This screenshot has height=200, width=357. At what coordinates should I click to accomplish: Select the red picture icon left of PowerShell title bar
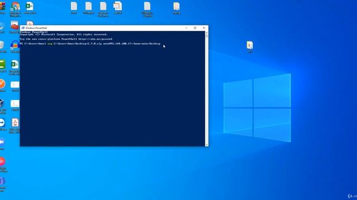(15, 26)
